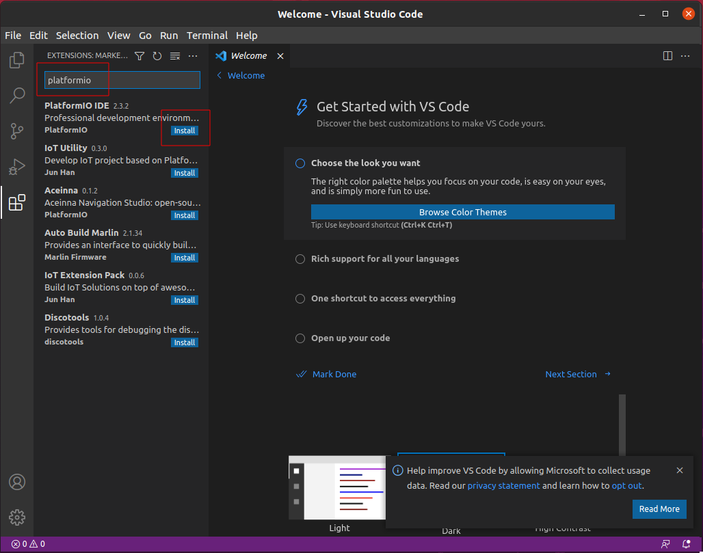Open the View menu
The height and width of the screenshot is (553, 703).
(119, 36)
